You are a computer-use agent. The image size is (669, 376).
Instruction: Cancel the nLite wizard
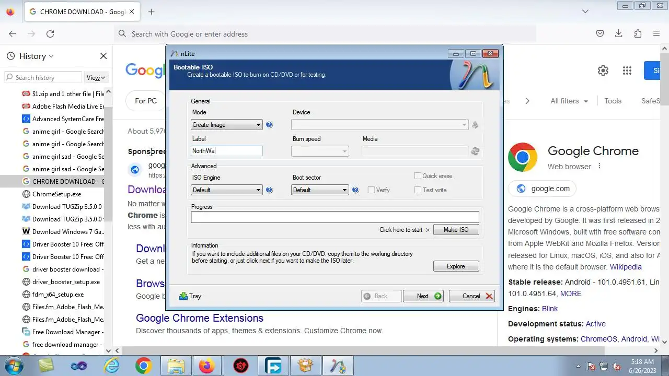pyautogui.click(x=471, y=296)
